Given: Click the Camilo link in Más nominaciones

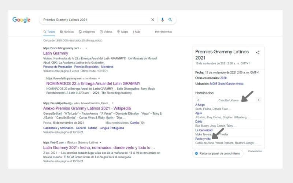Looking at the screenshot, I should (x=134, y=123).
